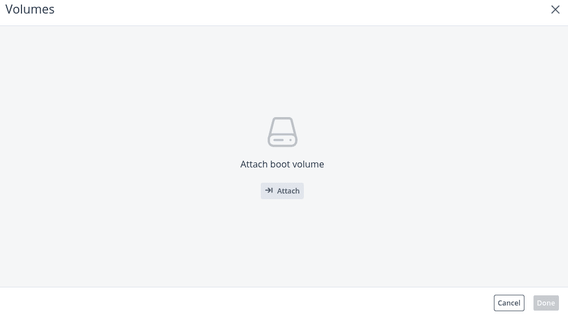Cancel the Volumes dialog
The width and height of the screenshot is (568, 314).
point(509,303)
